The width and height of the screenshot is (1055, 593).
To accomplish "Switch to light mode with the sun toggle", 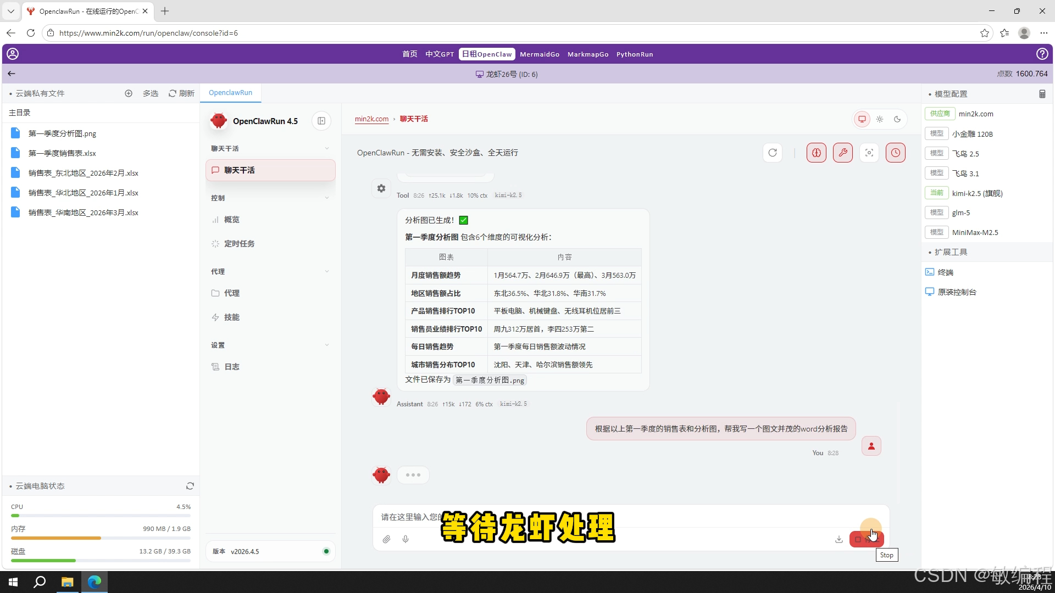I will coord(880,119).
